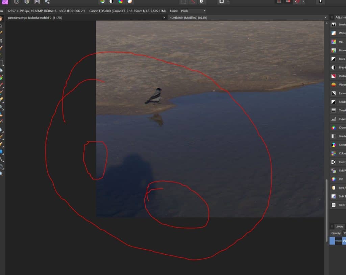The width and height of the screenshot is (346, 275).
Task: Toggle the grid display icon
Action: [279, 2]
